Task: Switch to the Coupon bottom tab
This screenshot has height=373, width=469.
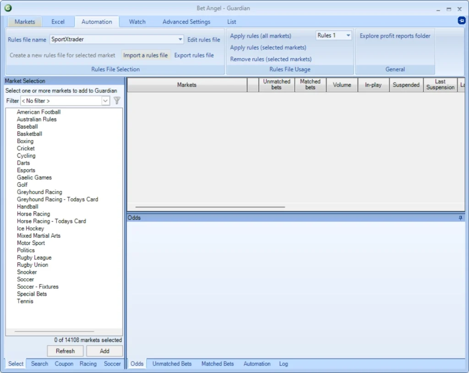Action: pos(64,364)
